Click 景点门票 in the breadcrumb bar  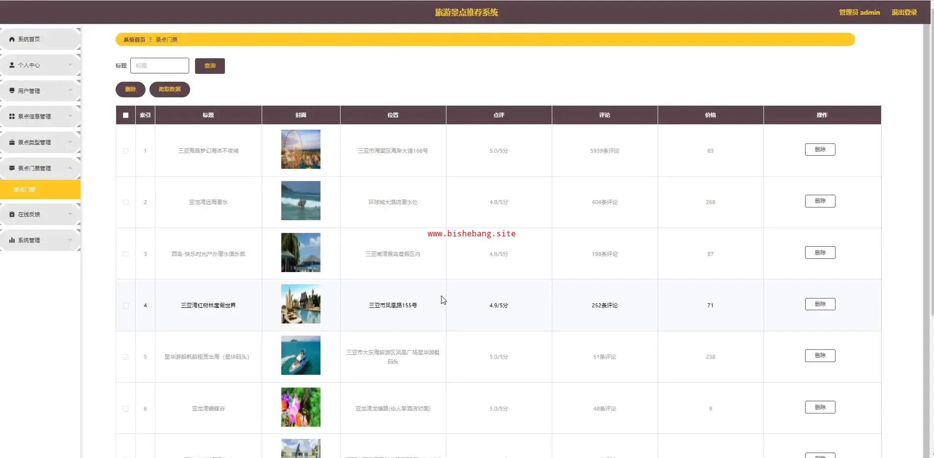tap(167, 40)
